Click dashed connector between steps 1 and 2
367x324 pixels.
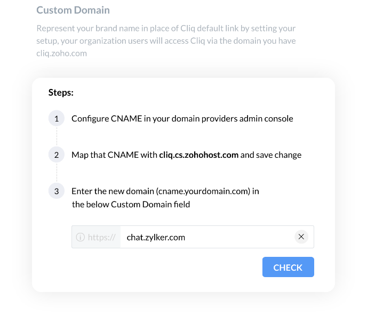[57, 136]
